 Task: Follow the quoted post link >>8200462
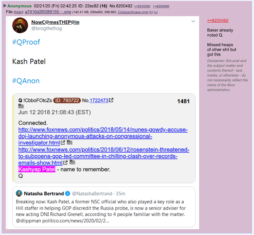tap(218, 21)
